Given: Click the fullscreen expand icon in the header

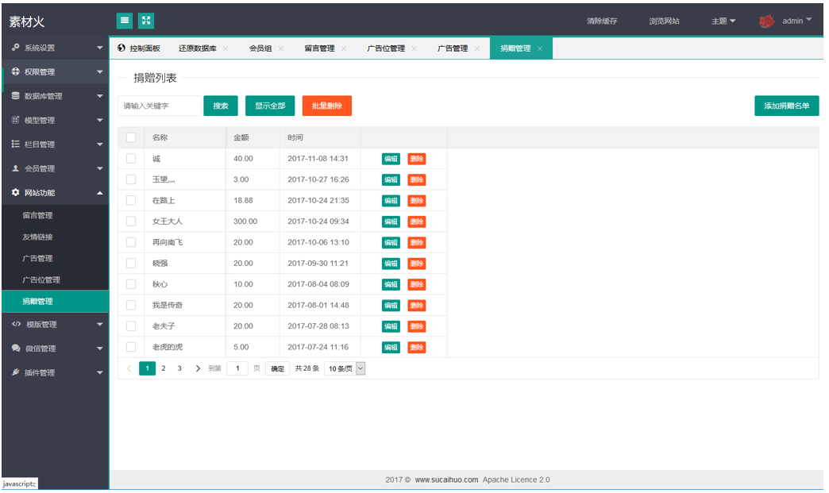Looking at the screenshot, I should click(146, 21).
